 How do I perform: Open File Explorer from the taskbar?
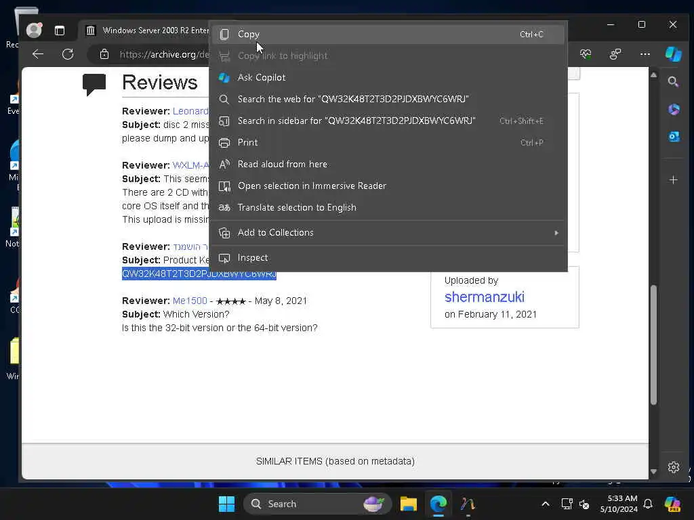click(408, 504)
